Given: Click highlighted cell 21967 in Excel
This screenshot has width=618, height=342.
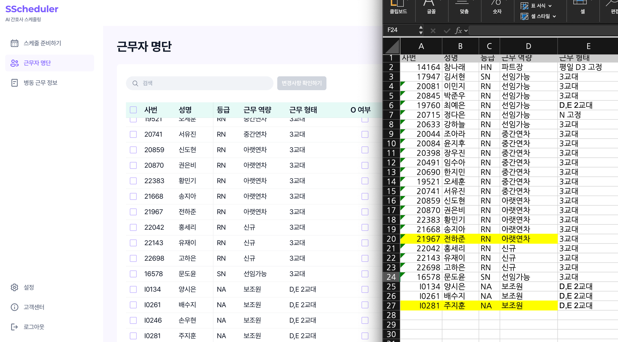Looking at the screenshot, I should coord(421,239).
